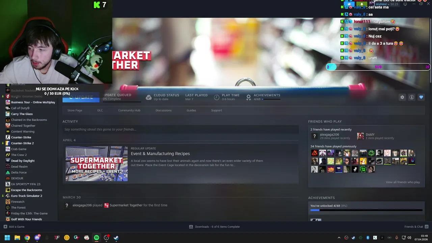Screen dimensions: 432x243
Task: Open the Store Page tab
Action: pyautogui.click(x=75, y=110)
